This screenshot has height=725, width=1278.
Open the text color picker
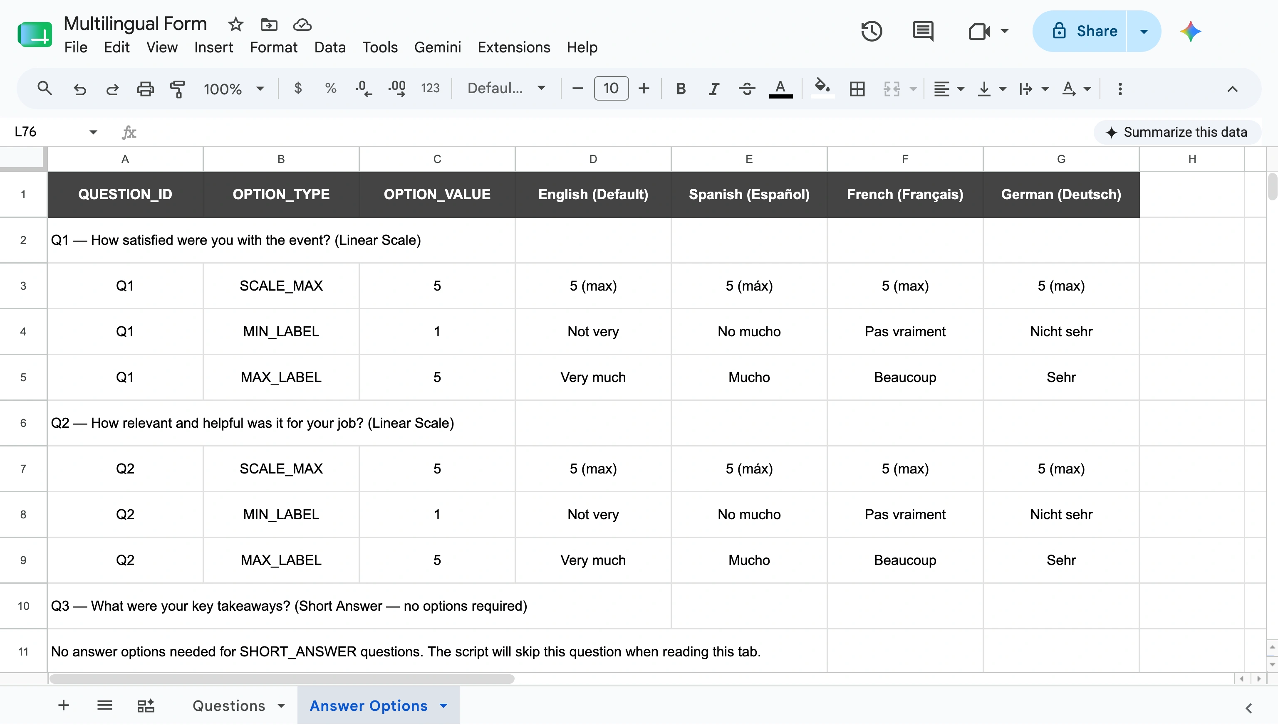point(781,89)
